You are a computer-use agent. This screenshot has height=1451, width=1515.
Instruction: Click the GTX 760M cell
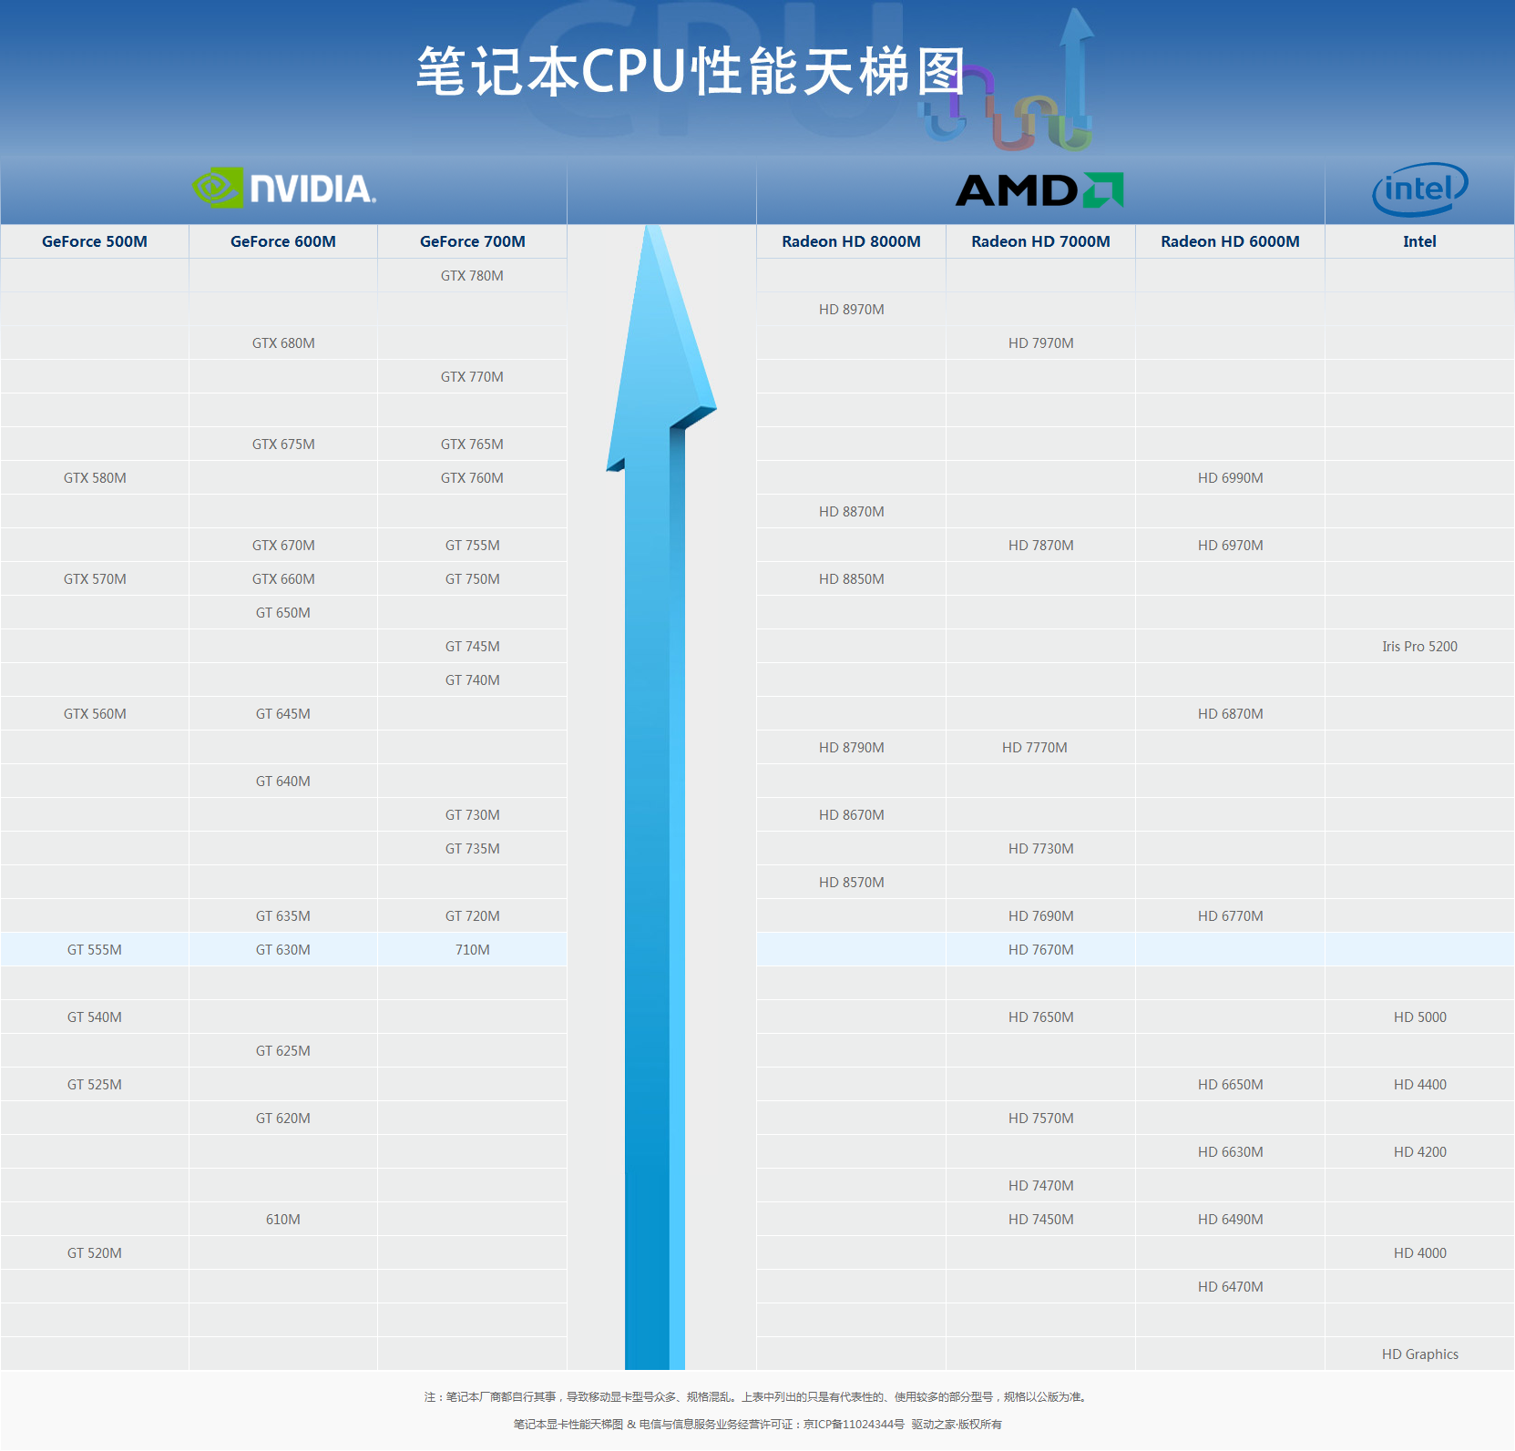(473, 478)
